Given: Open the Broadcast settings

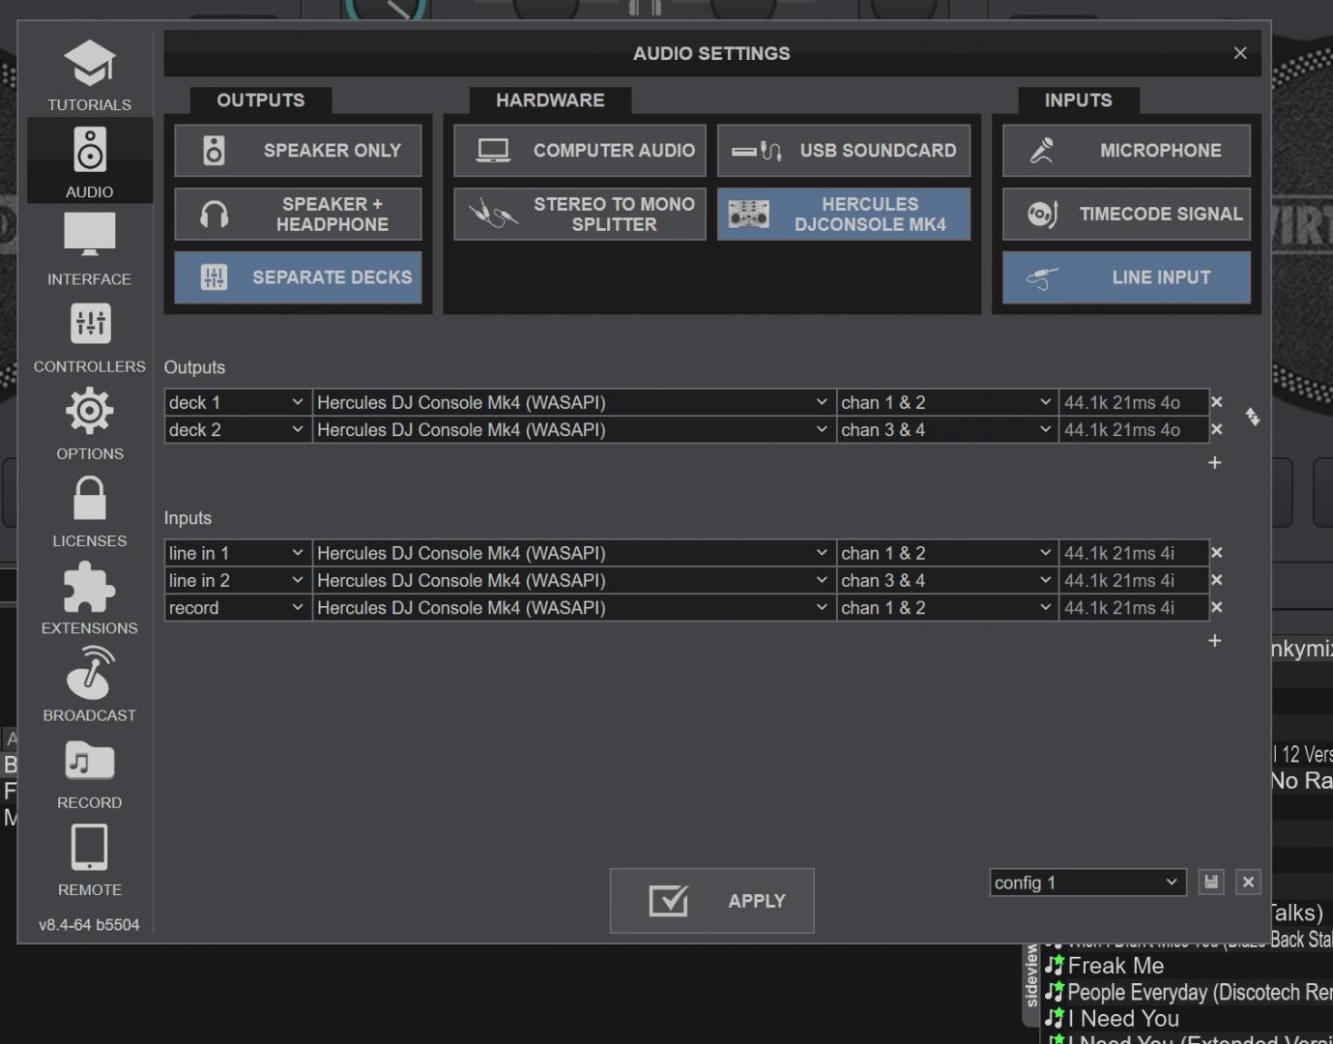Looking at the screenshot, I should (x=89, y=685).
